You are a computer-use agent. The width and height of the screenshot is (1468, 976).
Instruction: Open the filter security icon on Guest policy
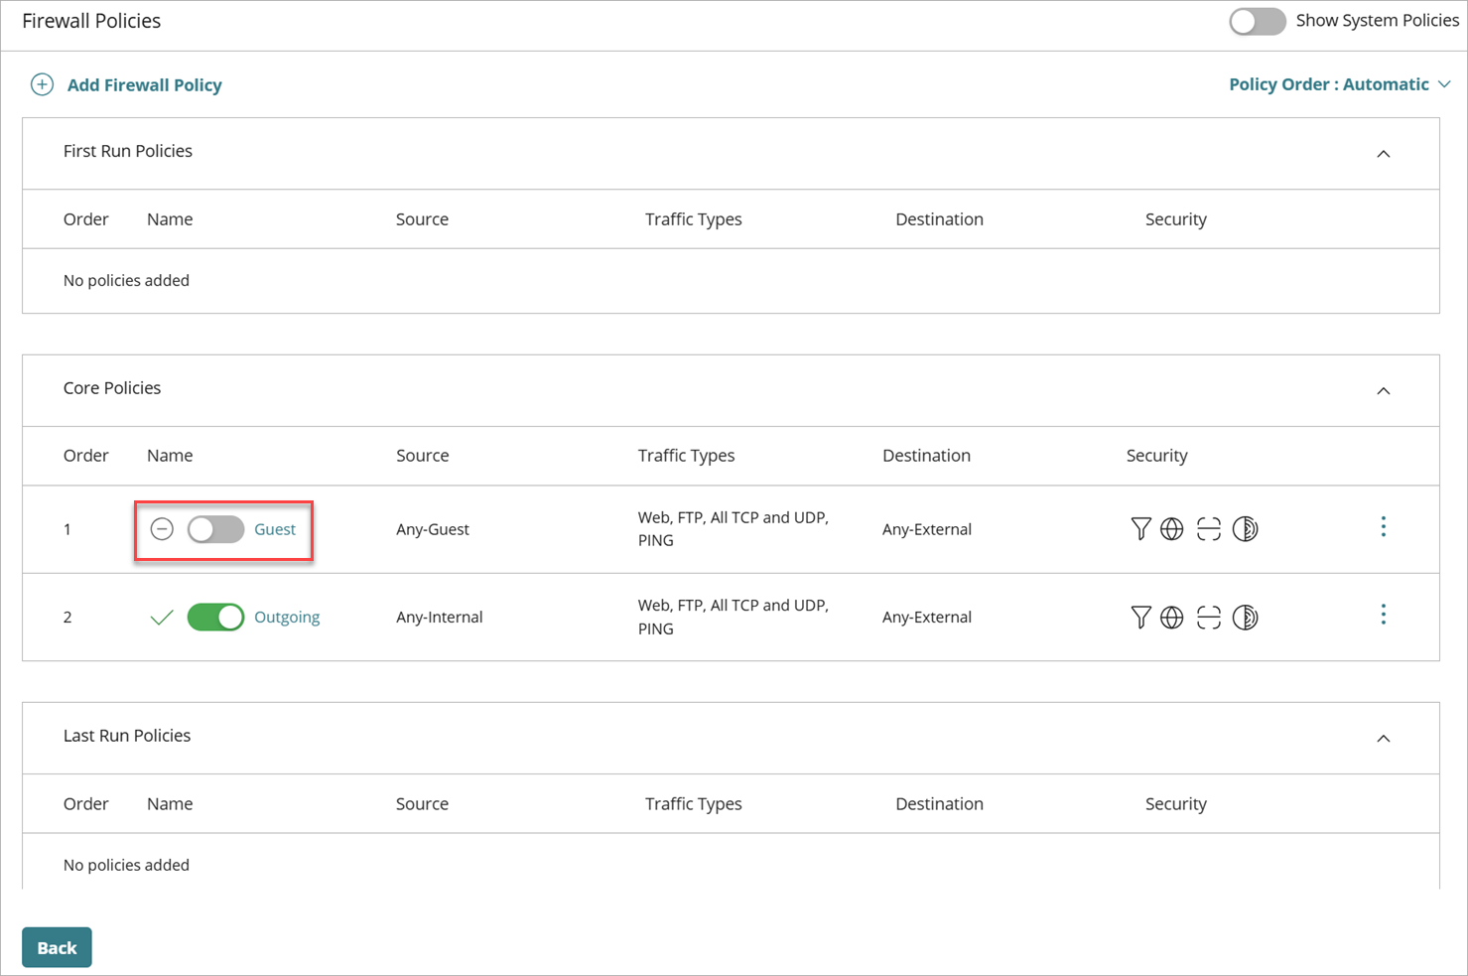(1140, 528)
